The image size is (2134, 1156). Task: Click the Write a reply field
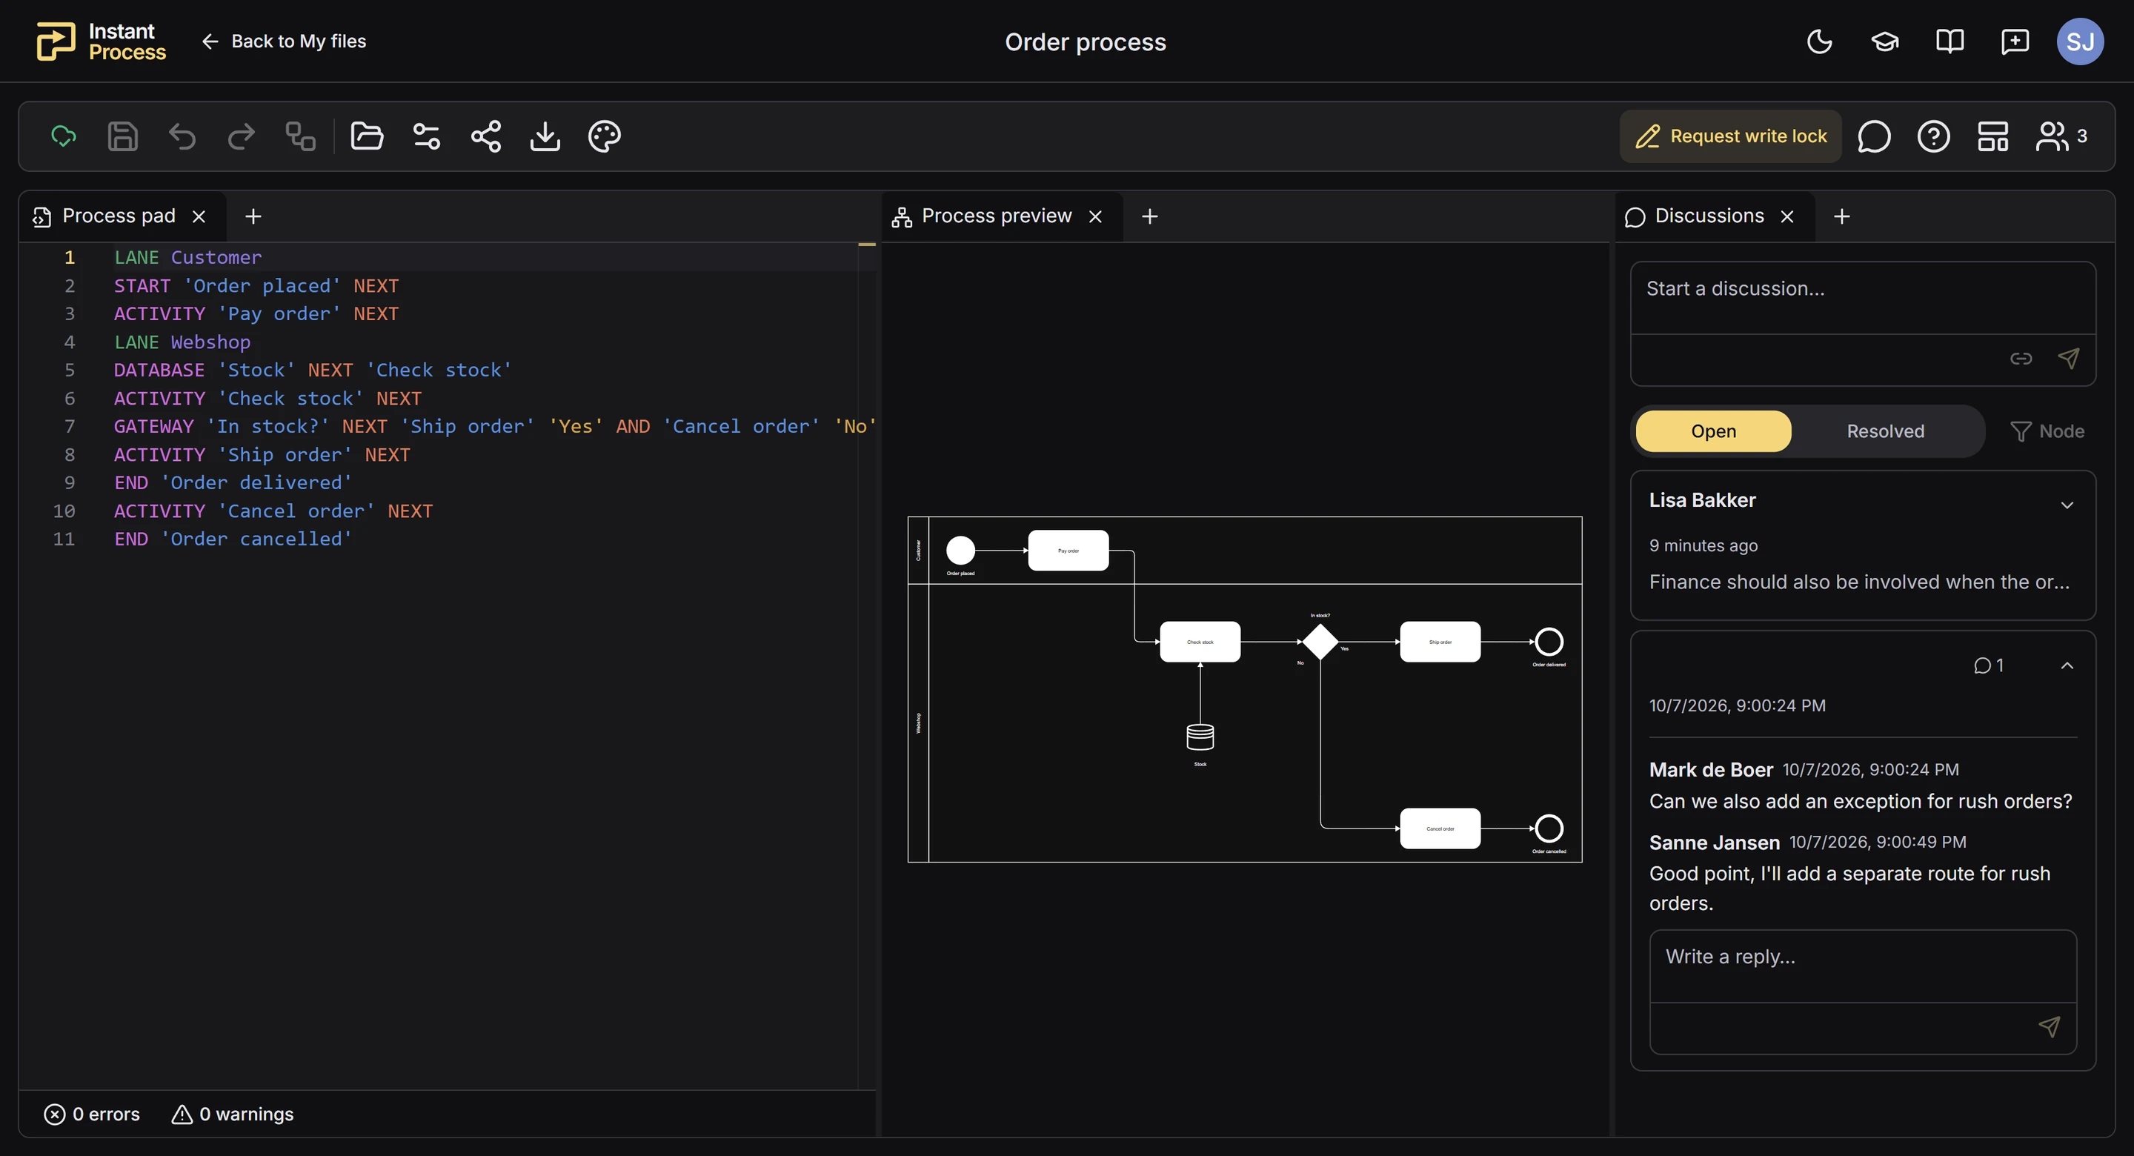point(1862,966)
